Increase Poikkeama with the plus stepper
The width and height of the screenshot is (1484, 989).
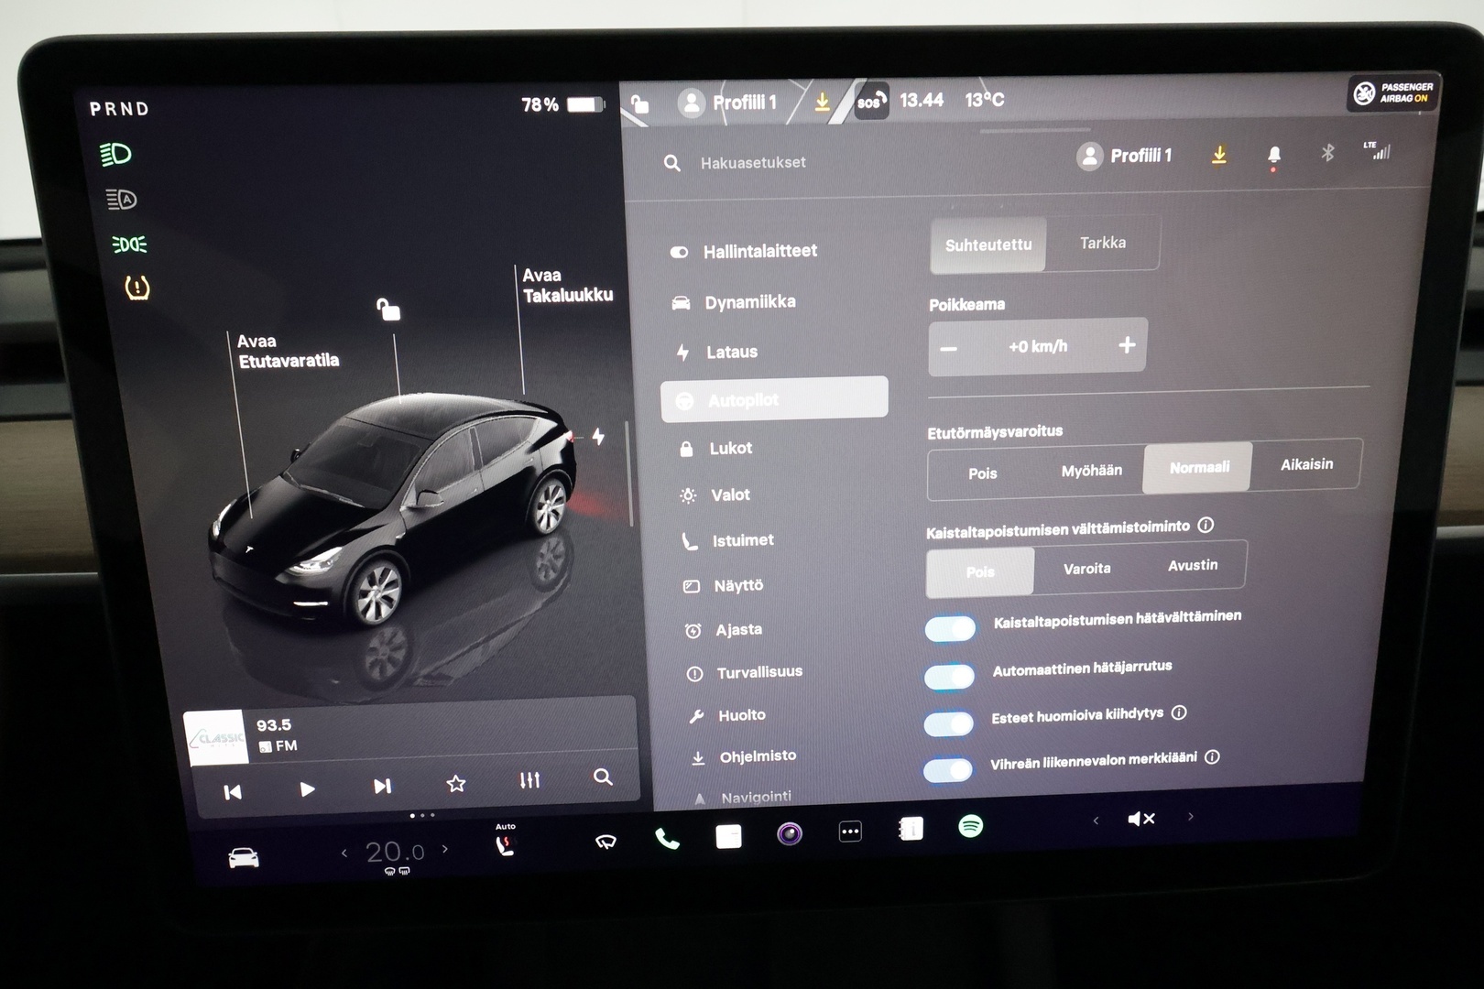[x=1126, y=345]
